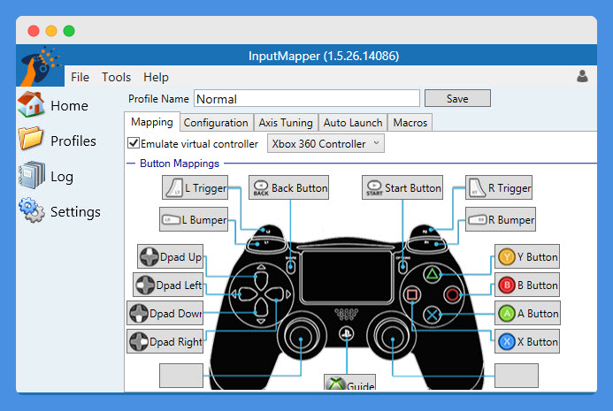Select the blue X Button mapping

[x=527, y=341]
